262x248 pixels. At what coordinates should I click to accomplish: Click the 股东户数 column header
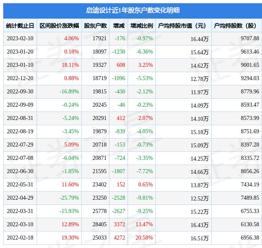(95, 26)
